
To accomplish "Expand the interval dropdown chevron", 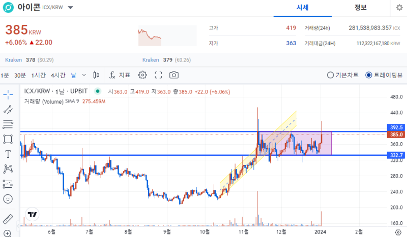I will 84,75.
